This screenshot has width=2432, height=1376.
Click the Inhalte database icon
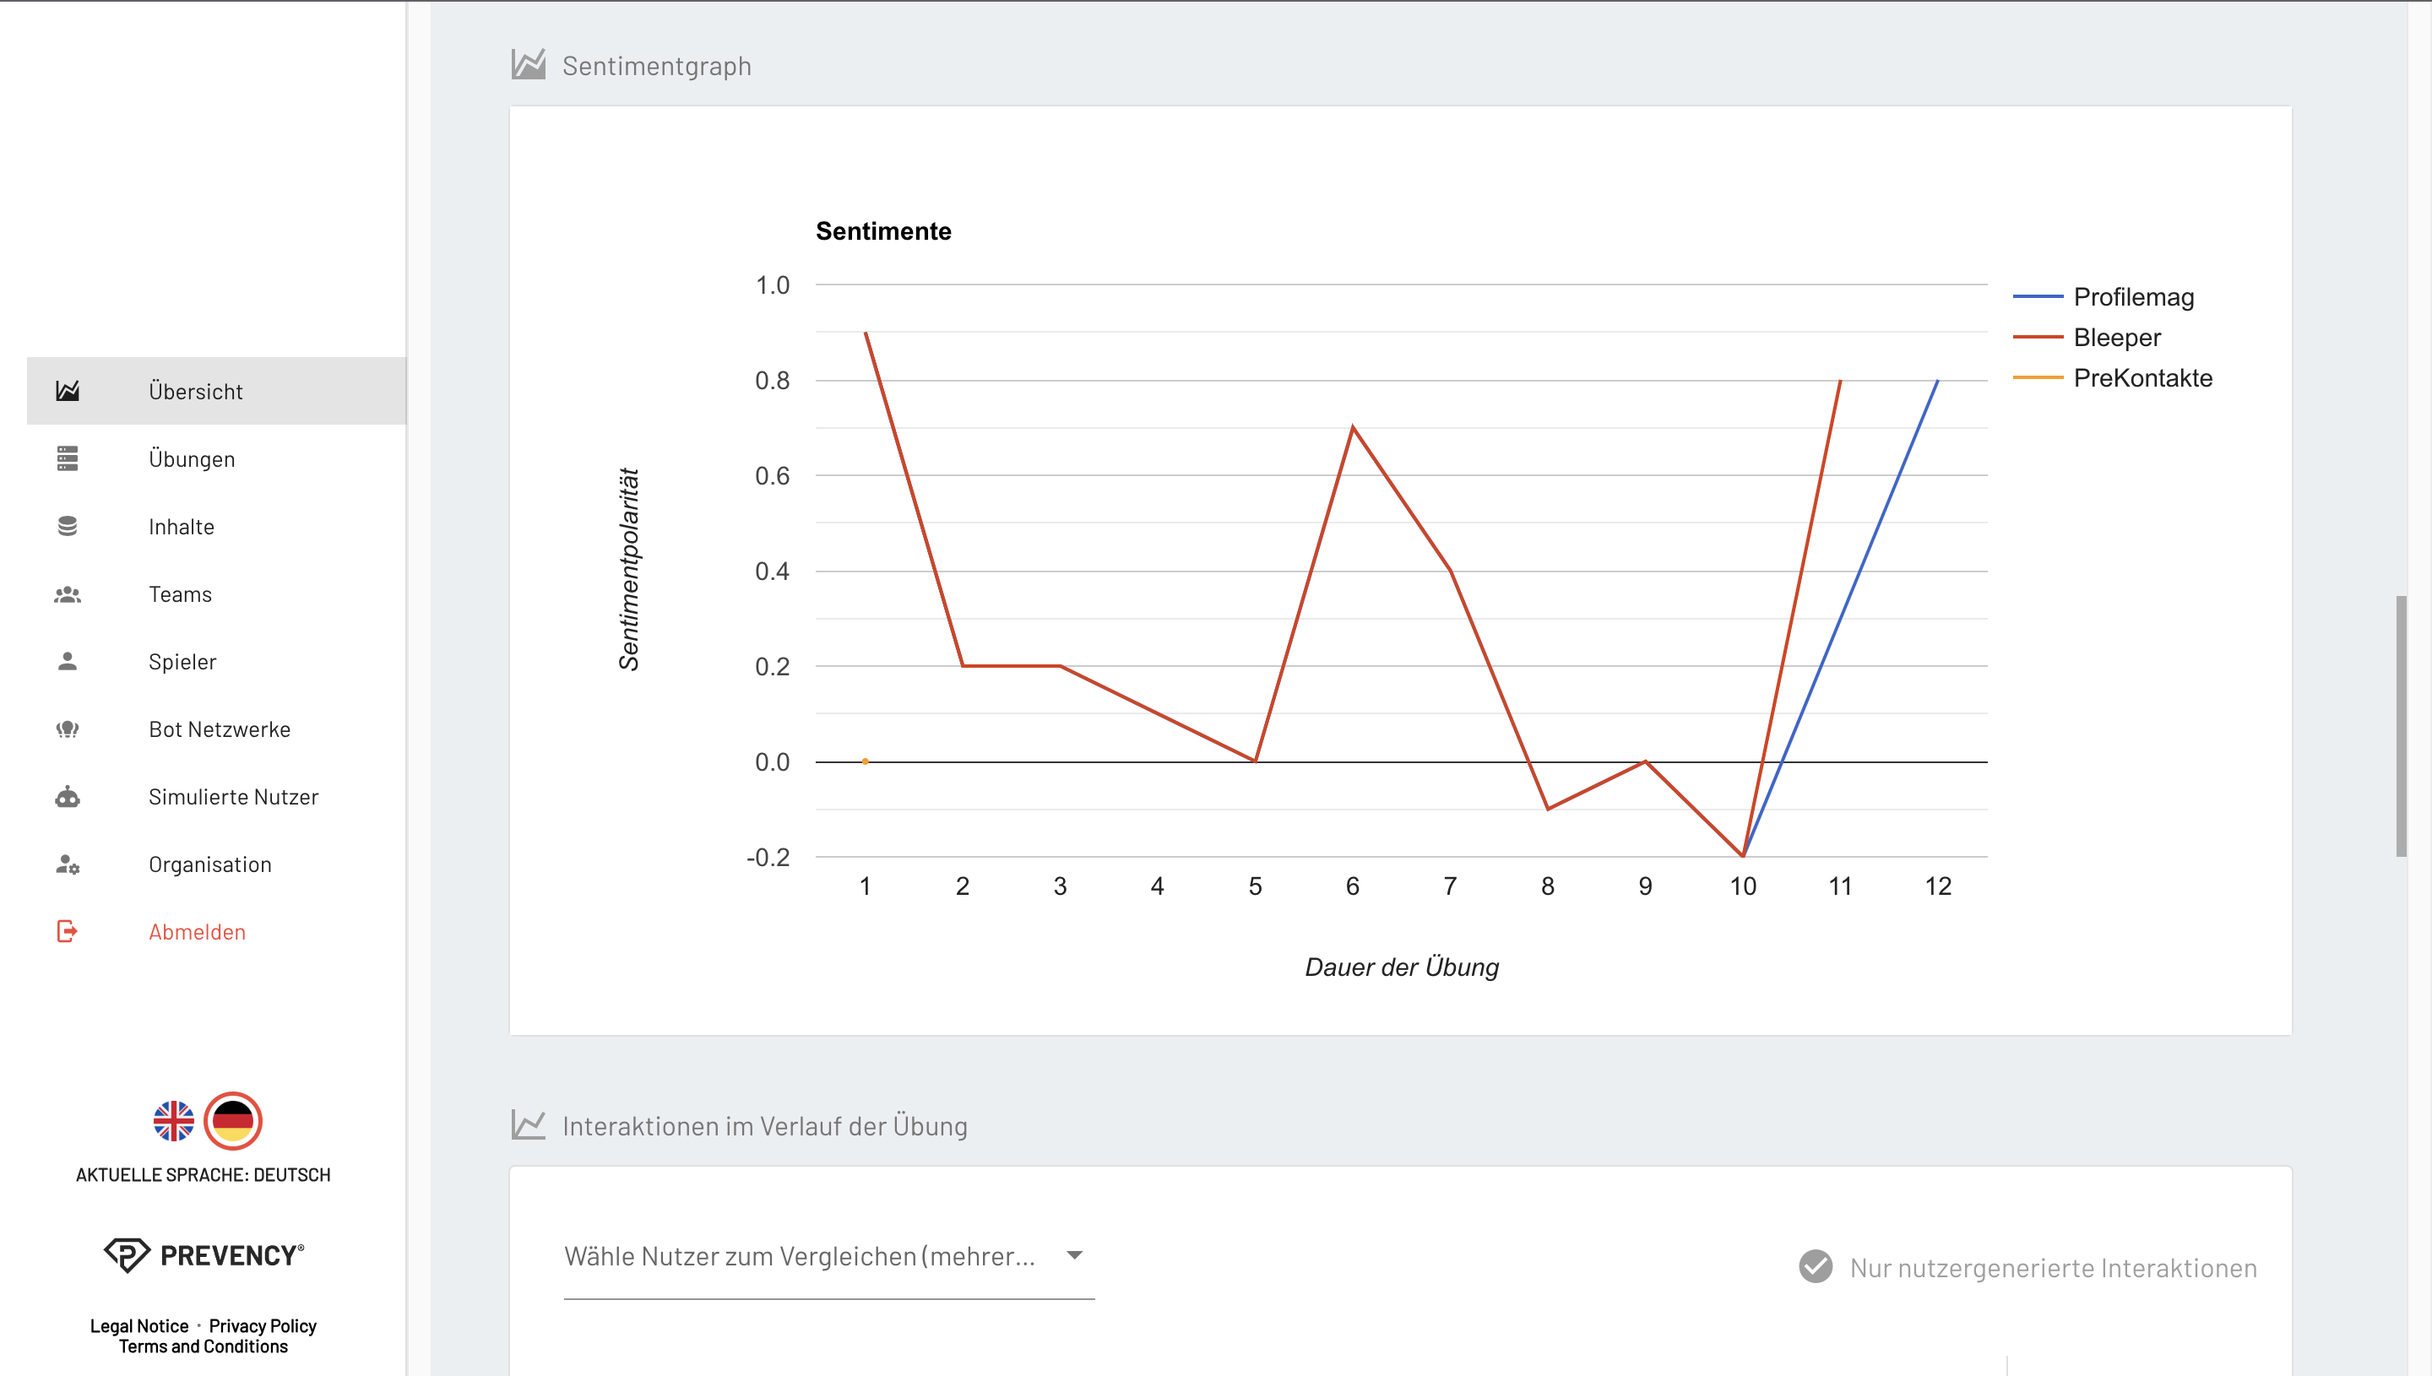tap(67, 527)
